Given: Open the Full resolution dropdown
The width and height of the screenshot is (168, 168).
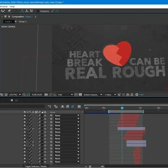Looking at the screenshot, I should (65, 95).
